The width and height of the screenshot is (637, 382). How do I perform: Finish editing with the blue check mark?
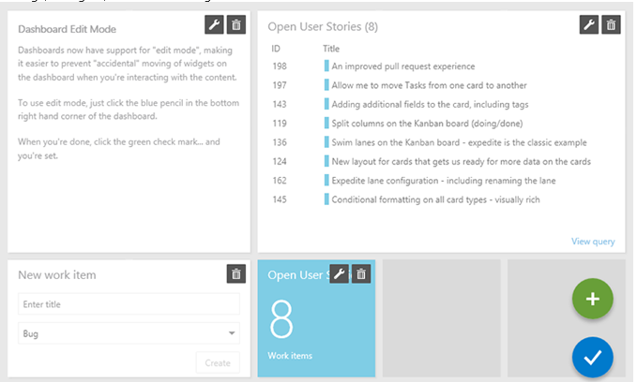[592, 358]
